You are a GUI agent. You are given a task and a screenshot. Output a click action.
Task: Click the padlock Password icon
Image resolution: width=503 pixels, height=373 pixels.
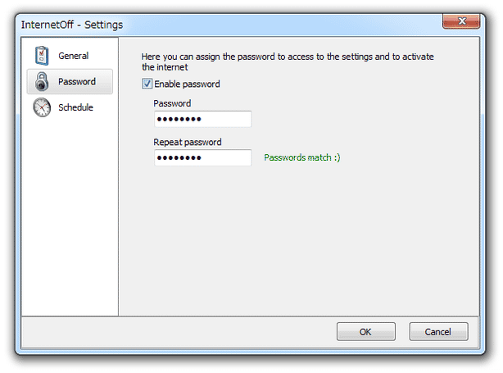(42, 81)
